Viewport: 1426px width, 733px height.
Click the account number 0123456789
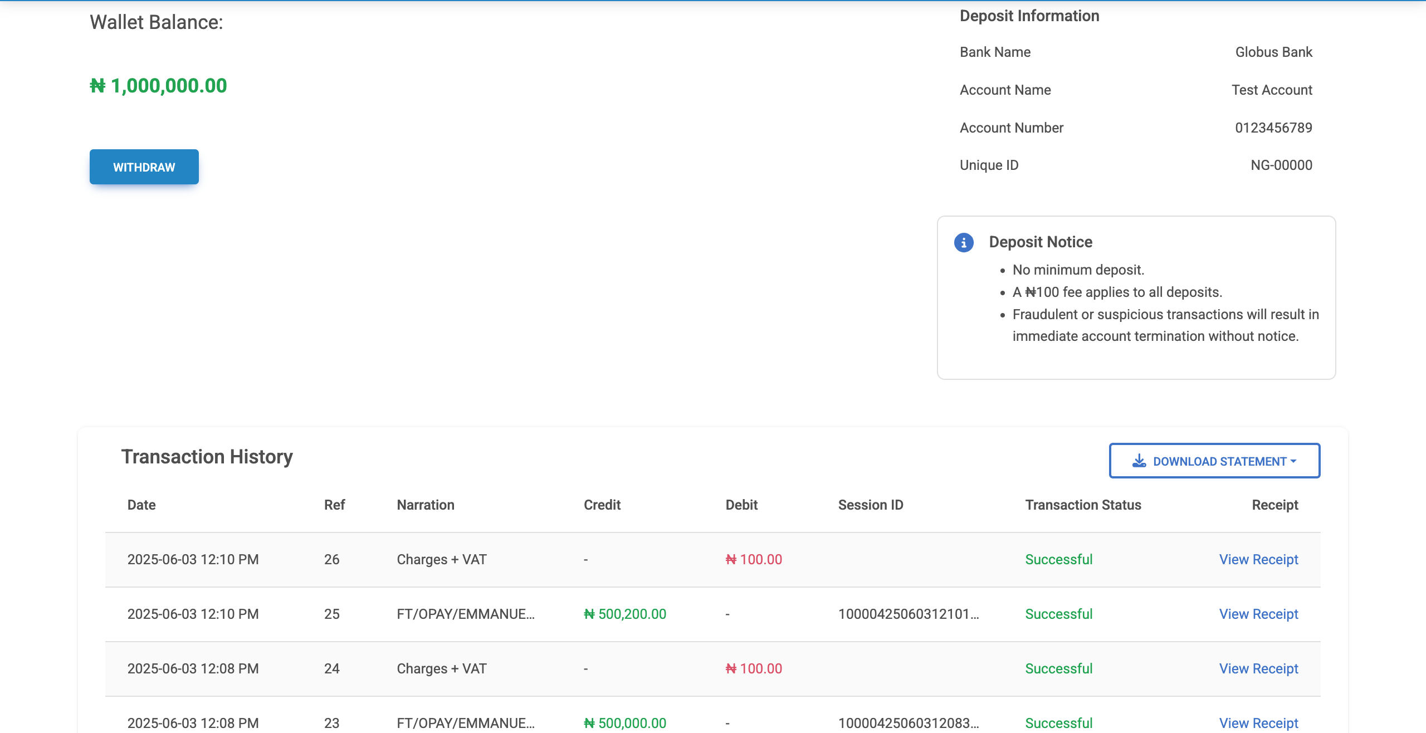[x=1273, y=128]
